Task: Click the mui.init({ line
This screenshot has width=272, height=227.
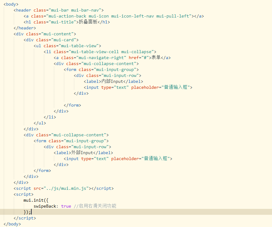Action: [x=36, y=200]
